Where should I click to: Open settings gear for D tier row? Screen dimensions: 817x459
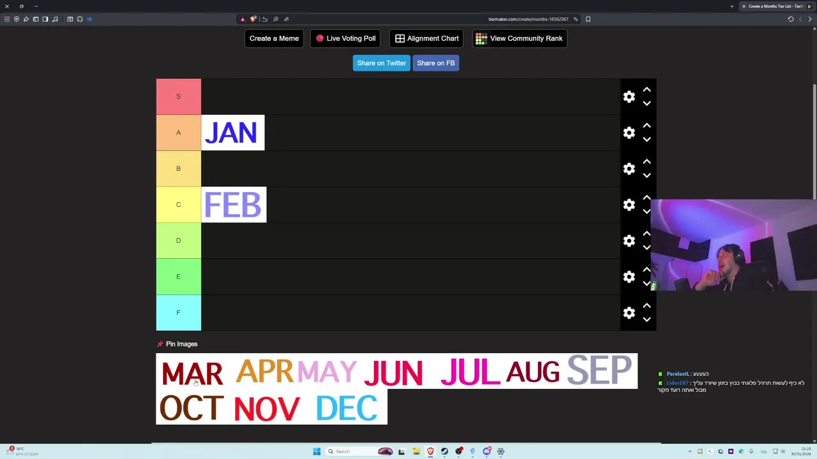tap(629, 240)
